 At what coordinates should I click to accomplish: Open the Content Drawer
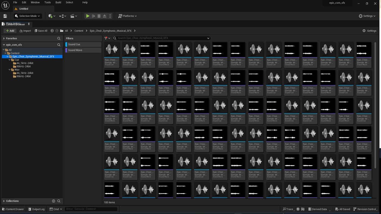pyautogui.click(x=13, y=209)
